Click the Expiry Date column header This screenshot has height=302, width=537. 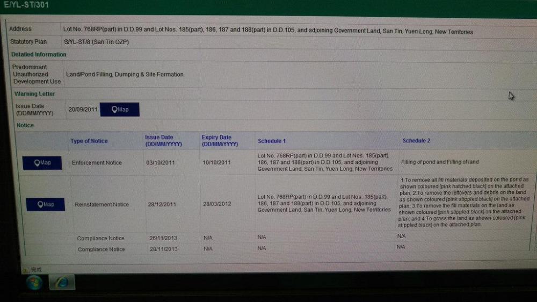[220, 141]
